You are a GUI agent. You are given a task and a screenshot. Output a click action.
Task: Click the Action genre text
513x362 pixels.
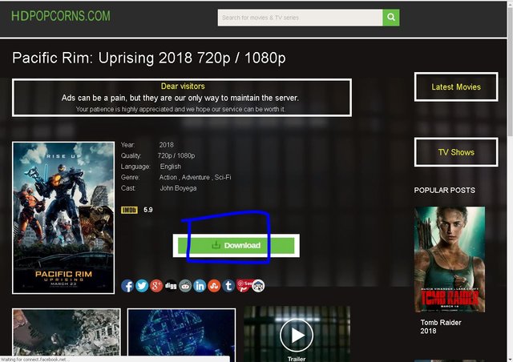click(168, 177)
